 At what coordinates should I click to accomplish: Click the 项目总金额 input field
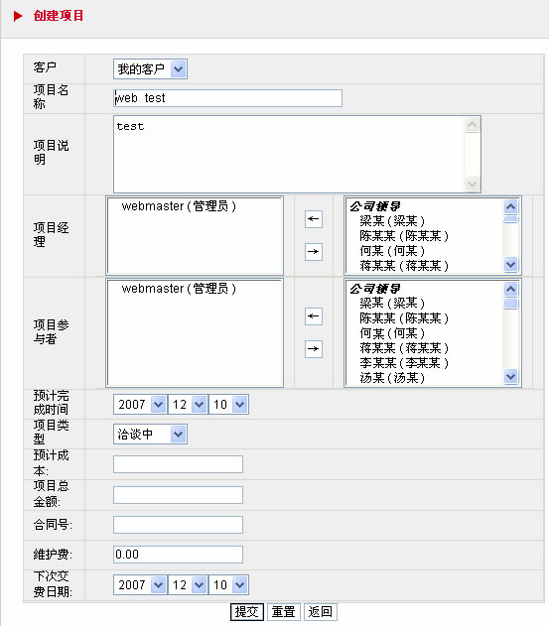pos(179,495)
